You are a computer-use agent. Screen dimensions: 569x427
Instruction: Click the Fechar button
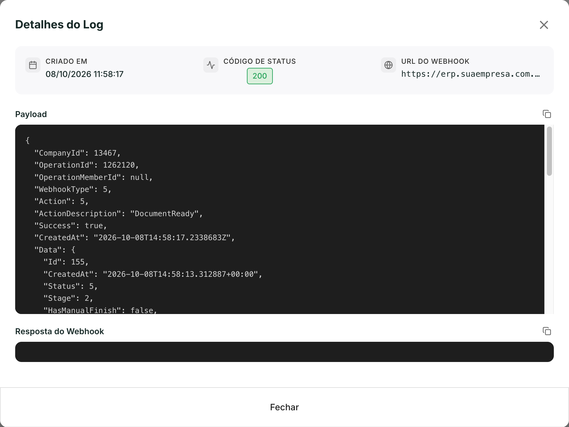point(284,407)
